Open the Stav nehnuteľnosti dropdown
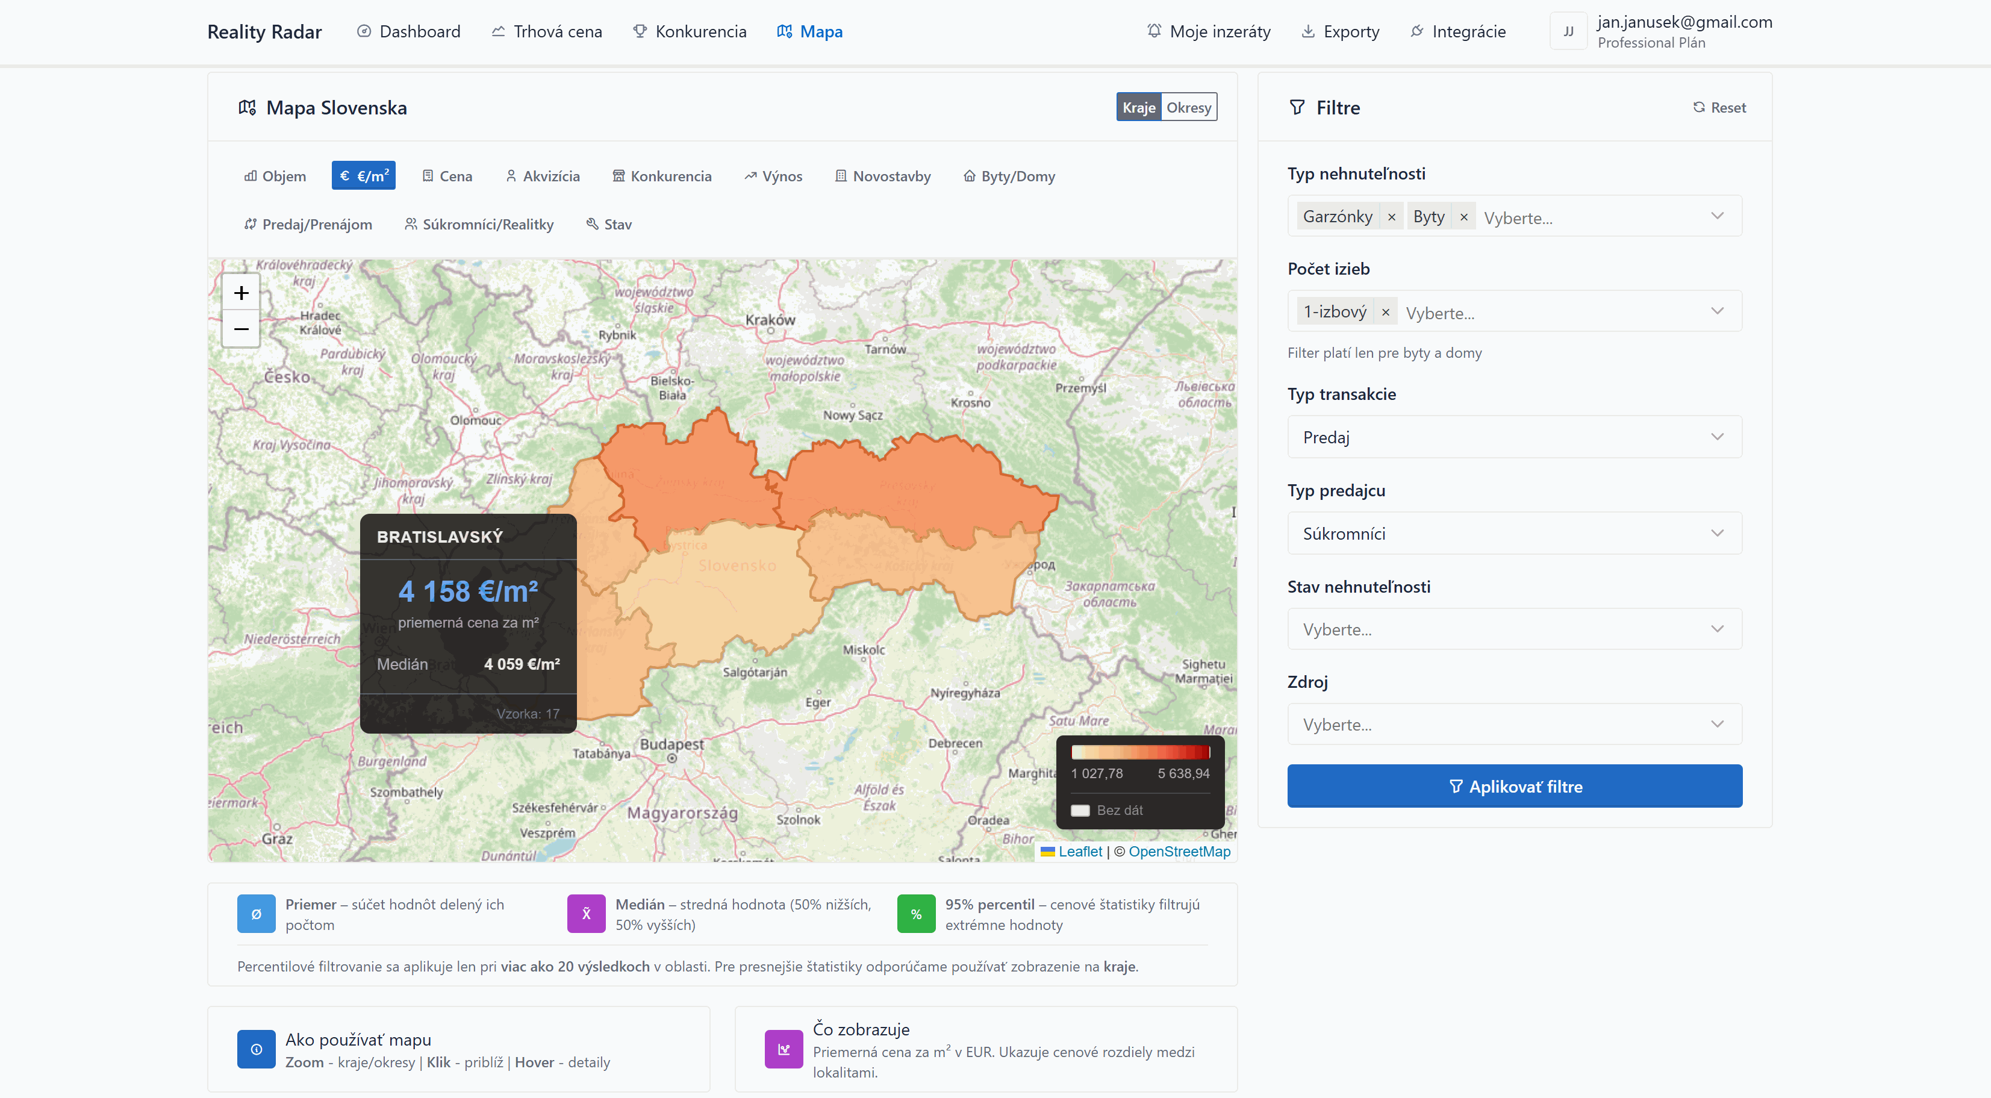The width and height of the screenshot is (1991, 1098). coord(1513,629)
